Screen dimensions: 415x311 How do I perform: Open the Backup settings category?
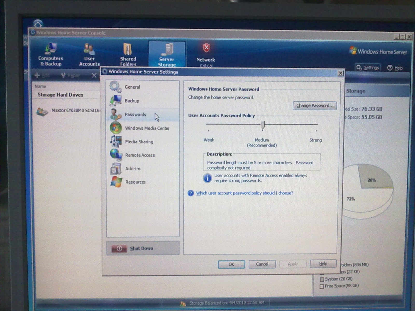(x=142, y=101)
